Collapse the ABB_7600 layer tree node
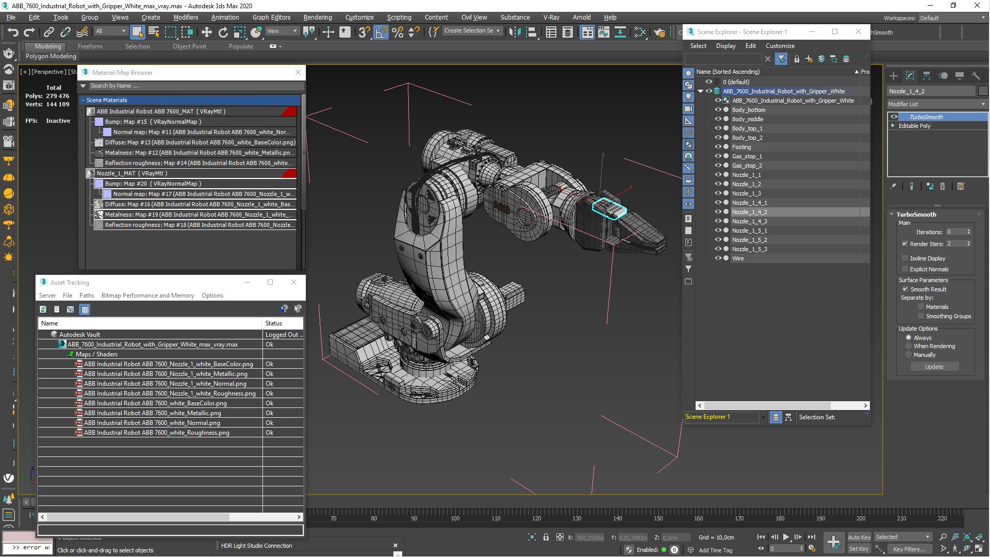 (x=701, y=91)
